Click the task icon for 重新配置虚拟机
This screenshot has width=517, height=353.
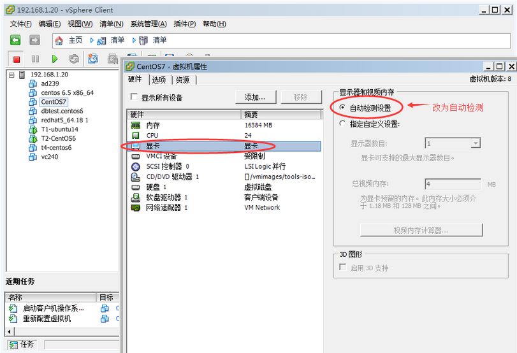click(13, 319)
